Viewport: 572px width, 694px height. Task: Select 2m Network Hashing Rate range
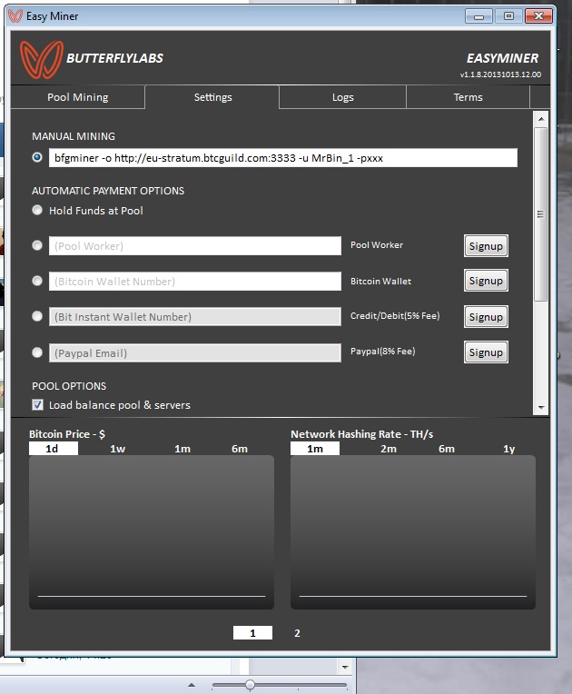click(389, 449)
